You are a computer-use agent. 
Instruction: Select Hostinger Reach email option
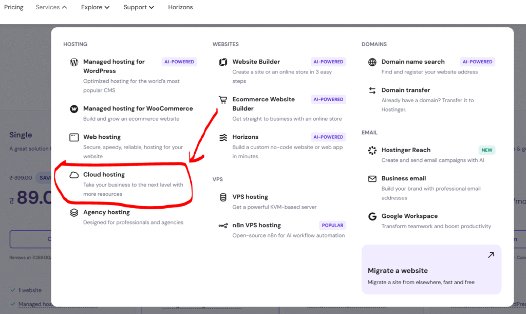[406, 150]
